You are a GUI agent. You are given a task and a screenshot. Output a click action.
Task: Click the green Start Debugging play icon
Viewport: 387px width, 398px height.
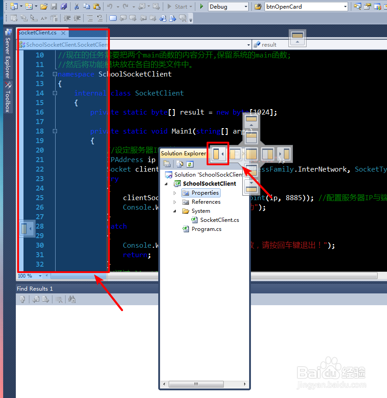(202, 6)
